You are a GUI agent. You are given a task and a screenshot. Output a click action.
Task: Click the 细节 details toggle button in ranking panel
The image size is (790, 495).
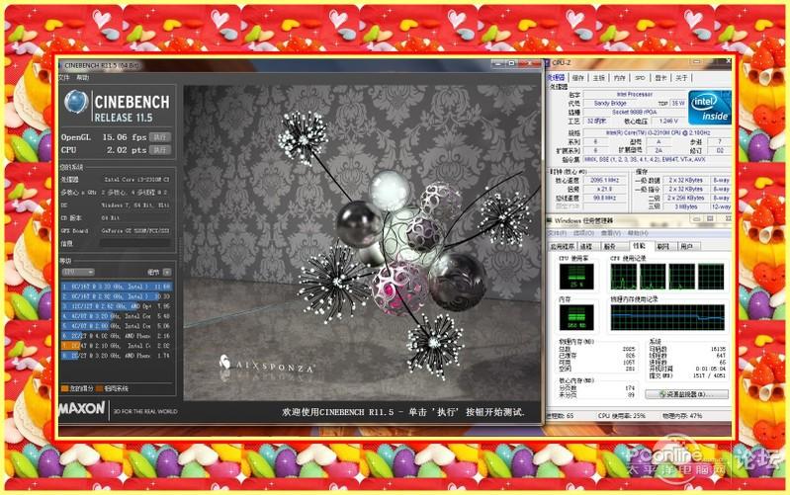pos(167,272)
